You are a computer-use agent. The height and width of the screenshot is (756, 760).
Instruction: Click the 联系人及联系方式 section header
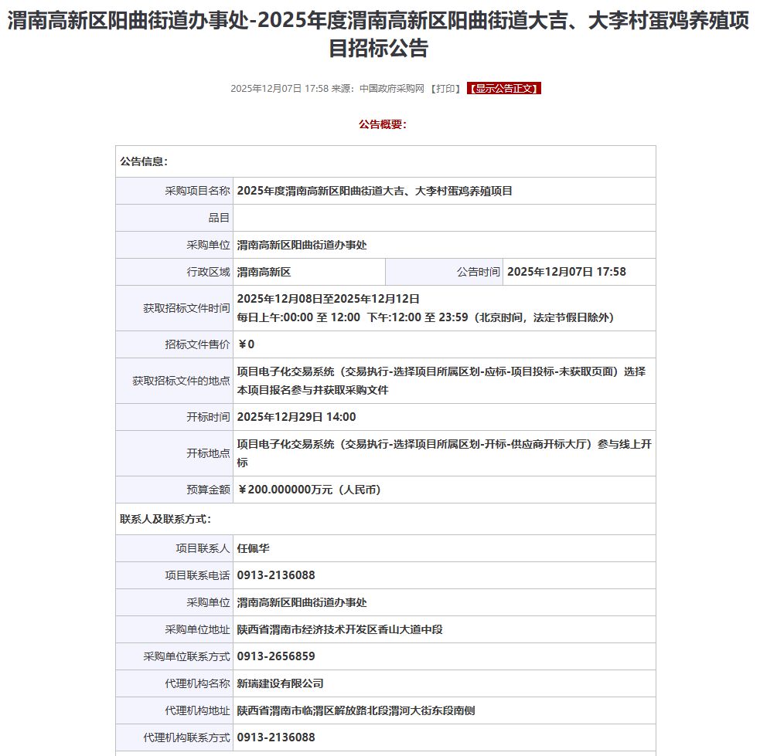tap(165, 519)
